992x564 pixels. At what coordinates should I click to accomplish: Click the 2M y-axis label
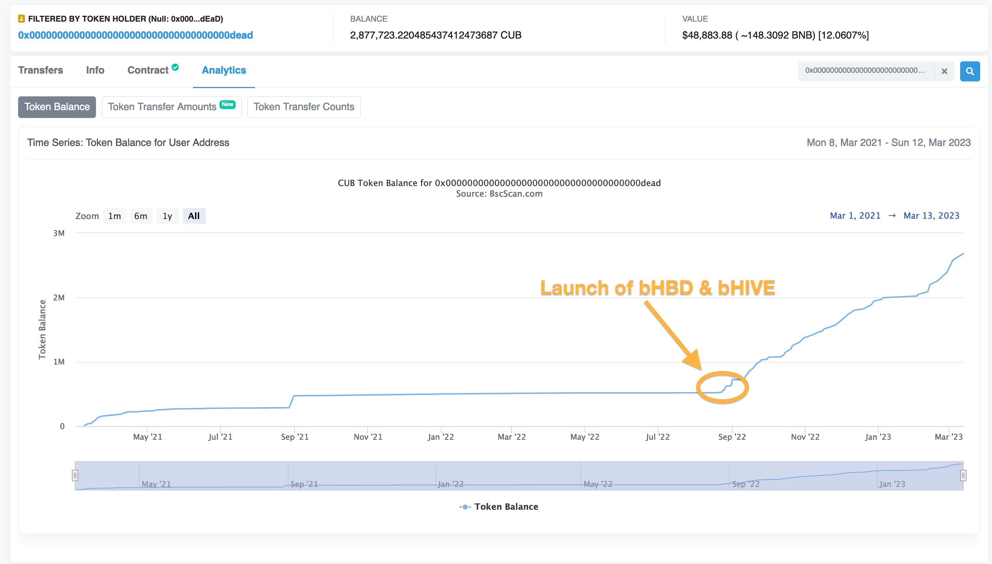(x=59, y=298)
